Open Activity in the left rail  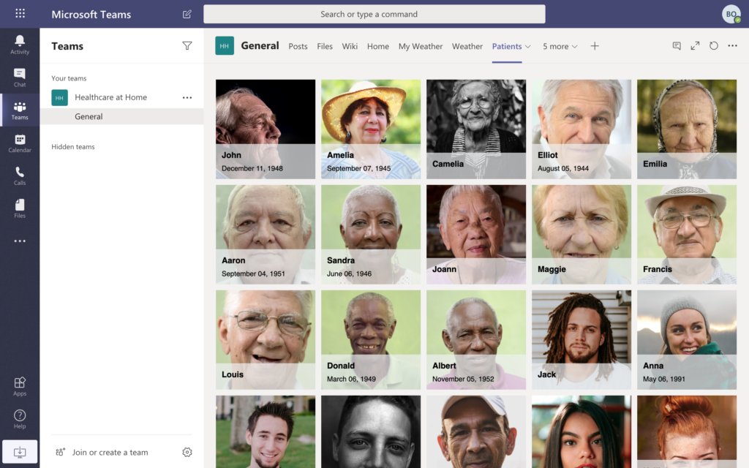pos(20,45)
